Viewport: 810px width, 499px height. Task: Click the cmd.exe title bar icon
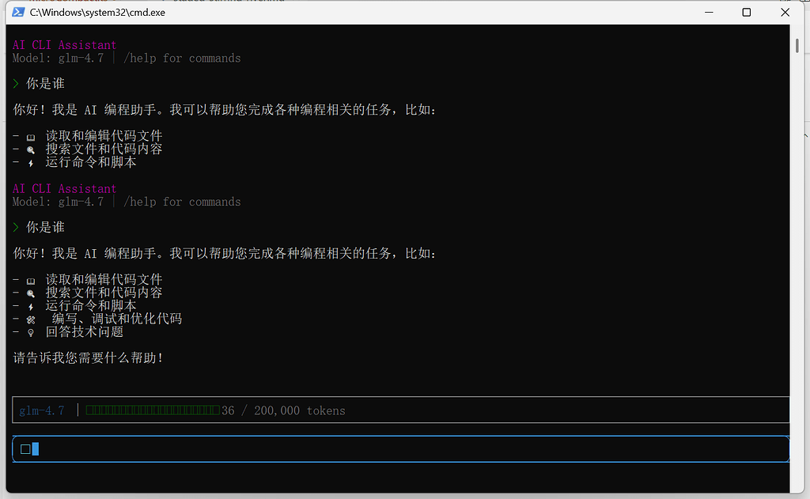pyautogui.click(x=18, y=12)
